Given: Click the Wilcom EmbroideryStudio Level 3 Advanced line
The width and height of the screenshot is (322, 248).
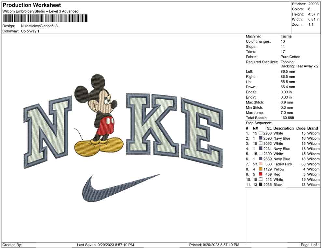Looking at the screenshot, I should (40, 11).
